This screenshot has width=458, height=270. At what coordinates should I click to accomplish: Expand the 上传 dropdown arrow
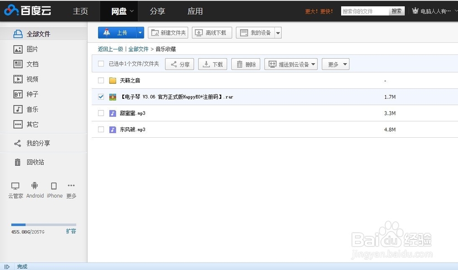click(x=140, y=32)
